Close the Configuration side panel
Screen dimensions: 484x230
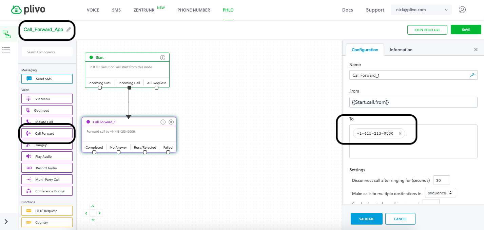[476, 50]
